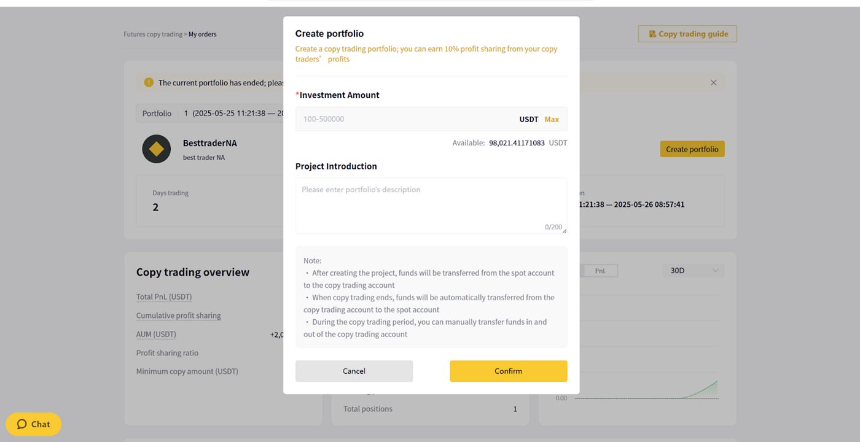860x442 pixels.
Task: Cancel the Create portfolio dialog
Action: pyautogui.click(x=354, y=371)
